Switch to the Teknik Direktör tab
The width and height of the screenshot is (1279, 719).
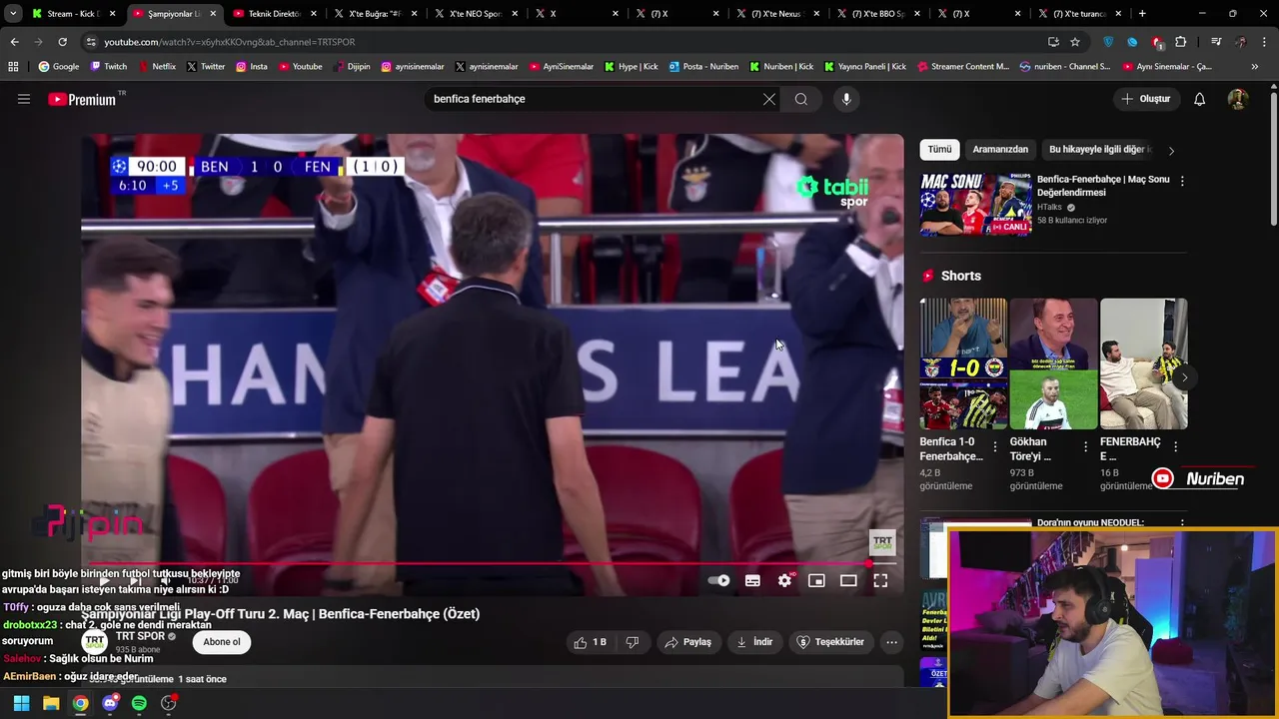pos(275,14)
